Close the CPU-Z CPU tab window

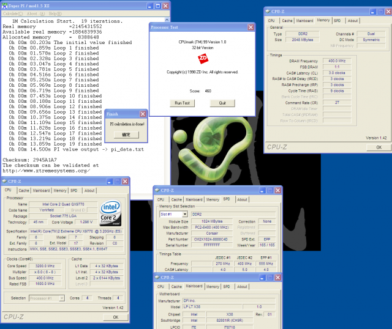[125, 182]
